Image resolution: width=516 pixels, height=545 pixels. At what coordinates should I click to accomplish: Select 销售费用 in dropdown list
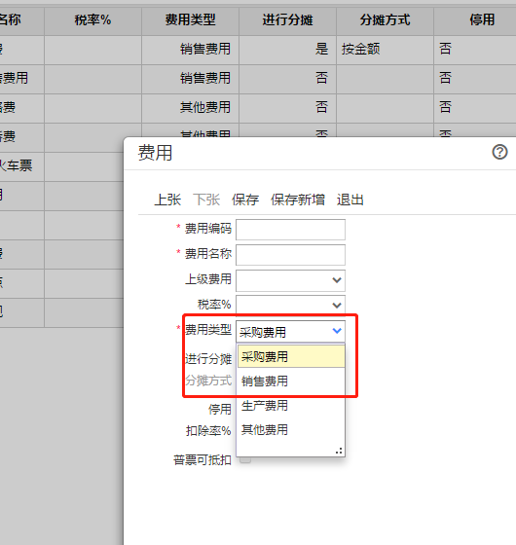tap(291, 381)
